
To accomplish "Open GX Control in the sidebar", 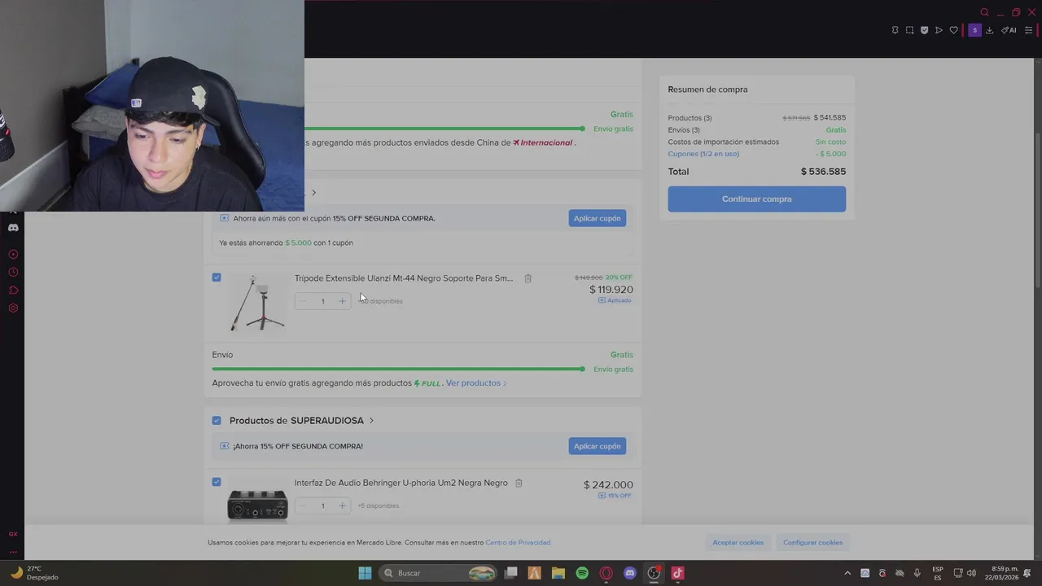I will pyautogui.click(x=13, y=534).
